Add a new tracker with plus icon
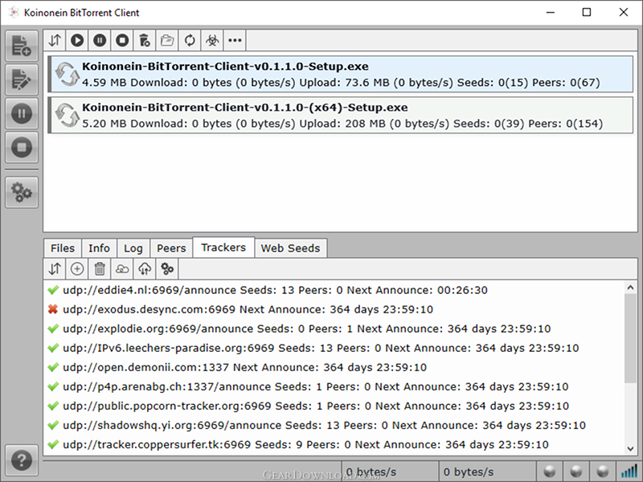643x482 pixels. (77, 269)
